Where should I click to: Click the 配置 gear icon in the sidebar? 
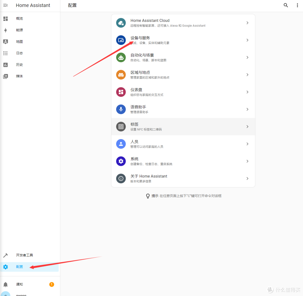(x=6, y=267)
